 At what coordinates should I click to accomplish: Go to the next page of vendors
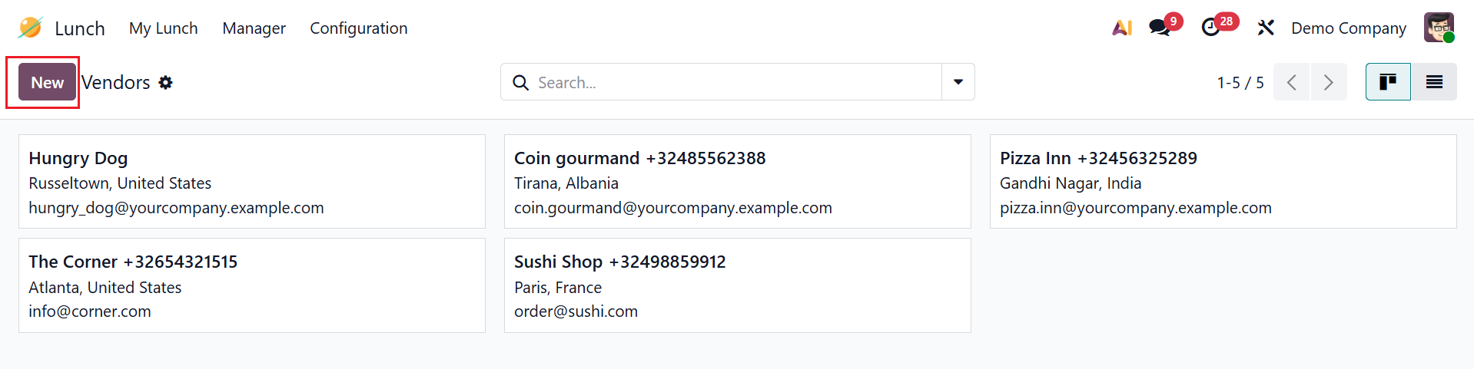1329,82
